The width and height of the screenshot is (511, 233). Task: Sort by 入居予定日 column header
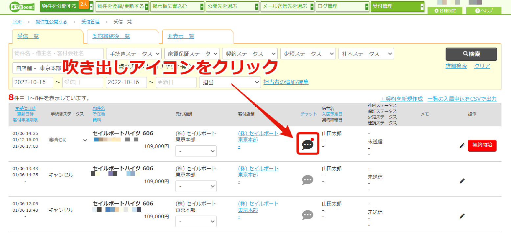(x=332, y=114)
